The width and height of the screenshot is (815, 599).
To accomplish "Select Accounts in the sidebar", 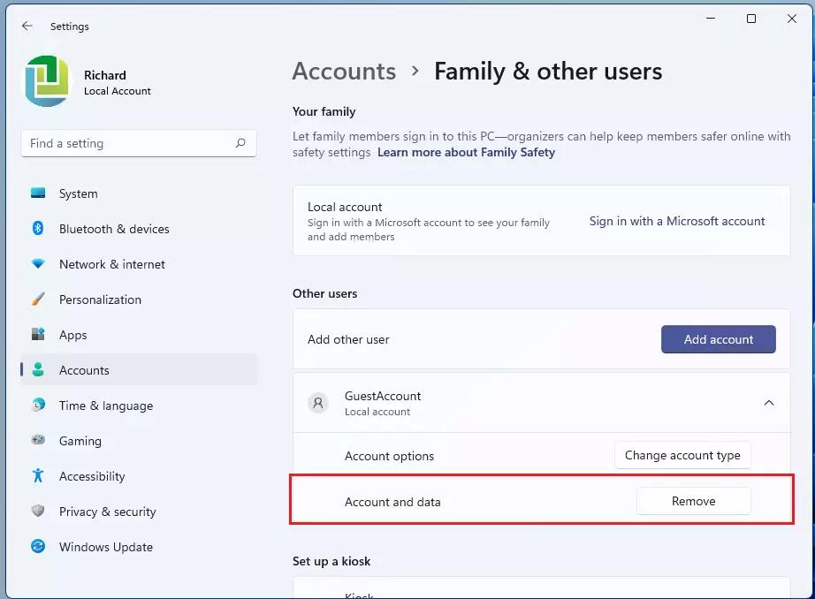I will coord(84,370).
